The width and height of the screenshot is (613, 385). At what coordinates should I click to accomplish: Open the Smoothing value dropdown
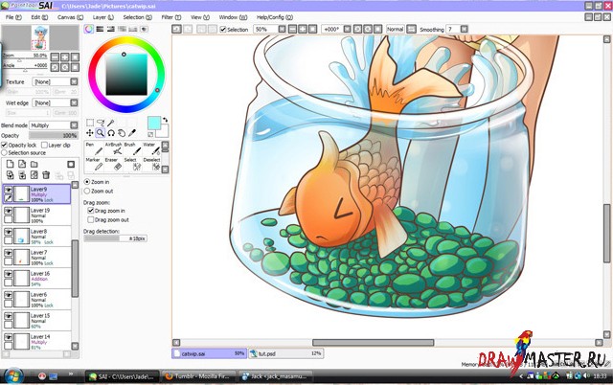[464, 30]
